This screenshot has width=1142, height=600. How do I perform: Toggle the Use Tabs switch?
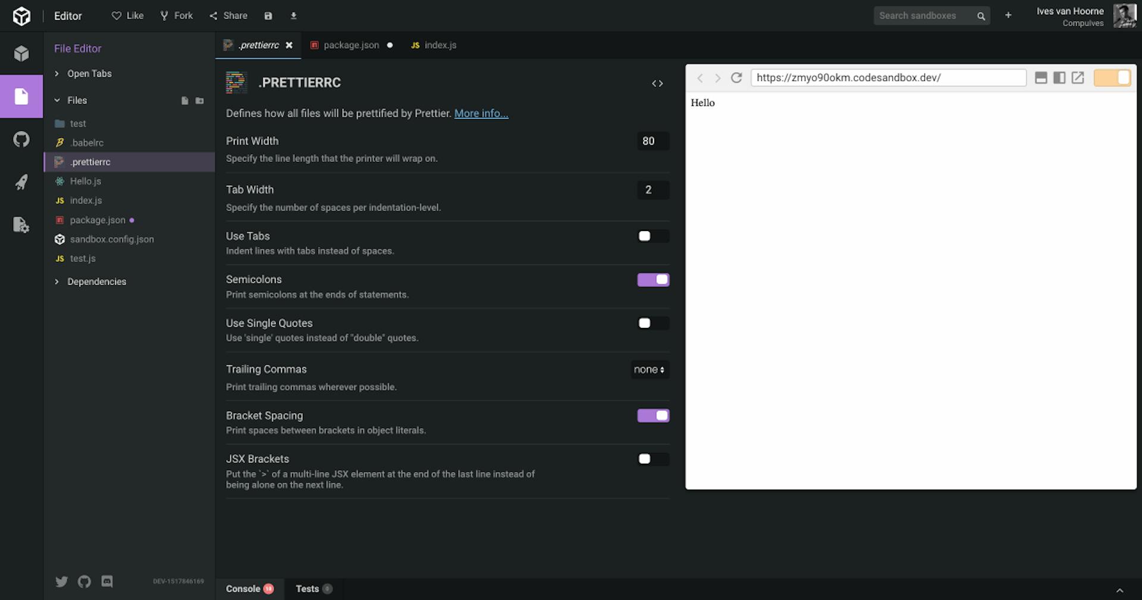[x=652, y=236]
